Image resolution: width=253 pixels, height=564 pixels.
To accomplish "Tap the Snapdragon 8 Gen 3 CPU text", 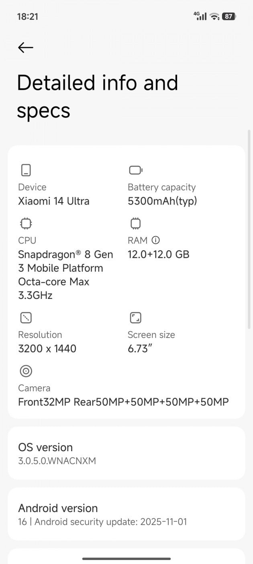I will [65, 275].
